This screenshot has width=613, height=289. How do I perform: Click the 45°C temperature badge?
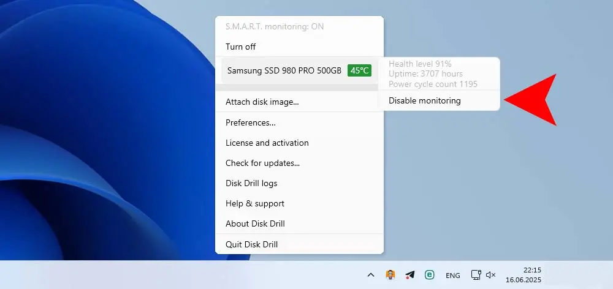(x=359, y=70)
